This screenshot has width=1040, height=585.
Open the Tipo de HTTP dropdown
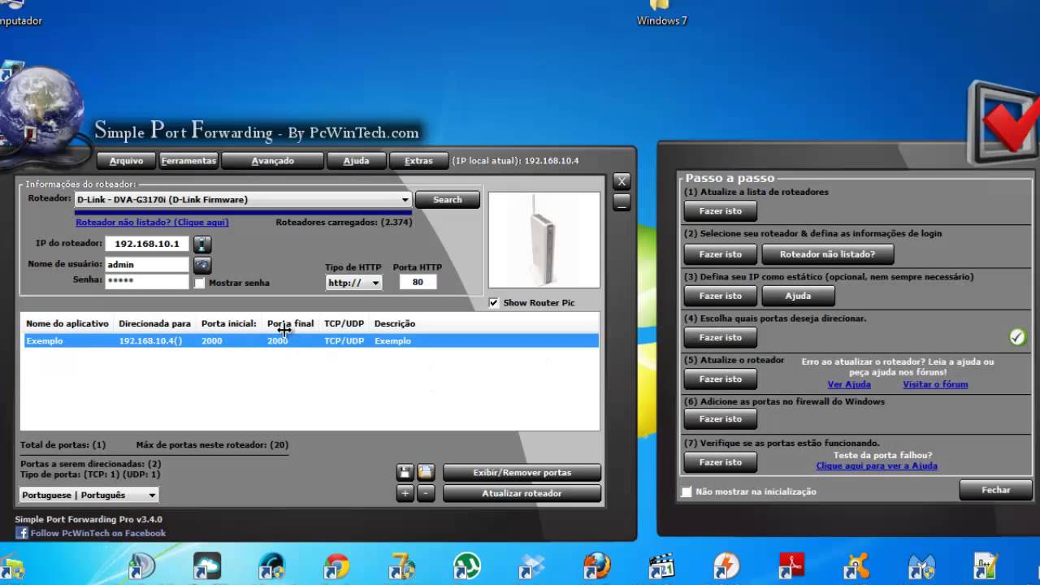353,283
